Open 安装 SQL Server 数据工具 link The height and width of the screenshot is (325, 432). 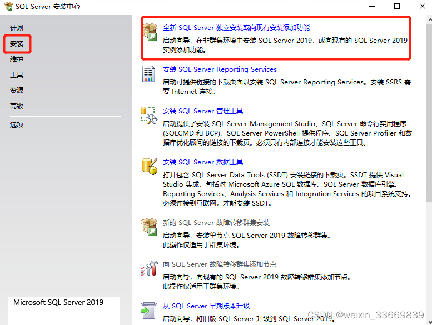[203, 162]
